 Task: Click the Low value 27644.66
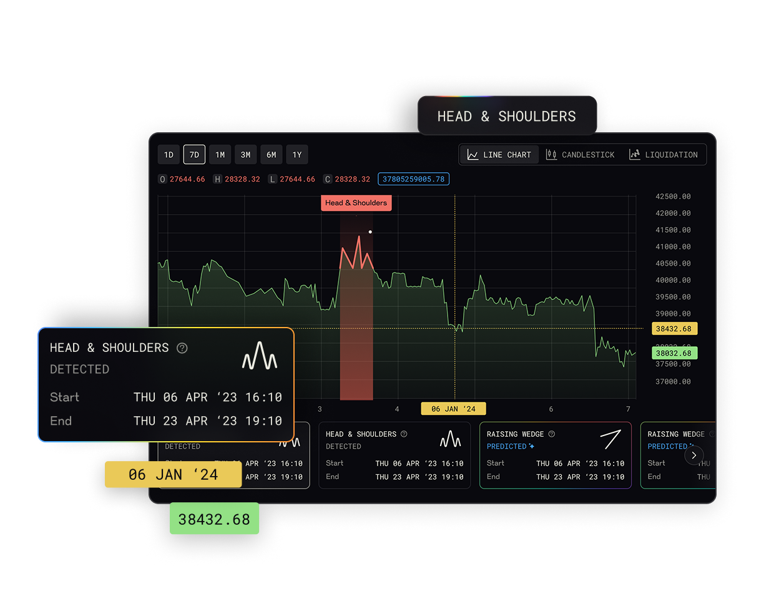click(297, 179)
